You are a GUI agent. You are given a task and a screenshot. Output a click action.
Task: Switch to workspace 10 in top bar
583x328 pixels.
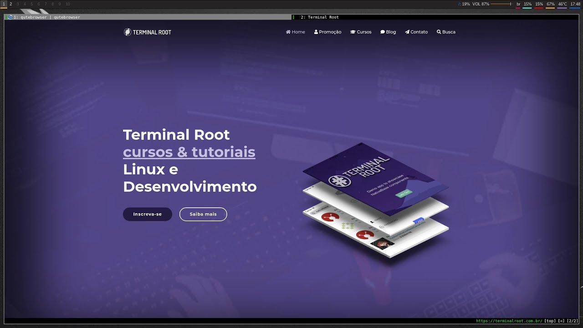[67, 4]
